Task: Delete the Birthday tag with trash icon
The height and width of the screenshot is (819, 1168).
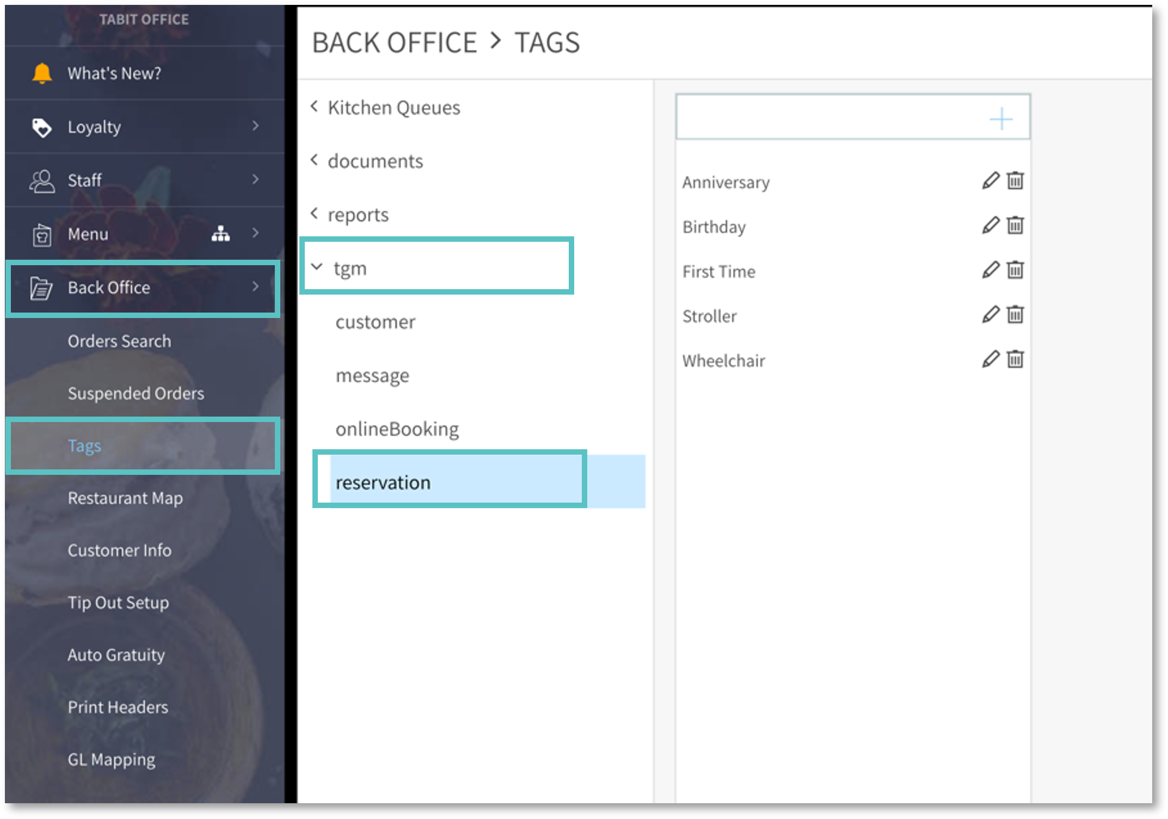Action: tap(1015, 225)
